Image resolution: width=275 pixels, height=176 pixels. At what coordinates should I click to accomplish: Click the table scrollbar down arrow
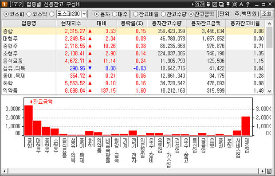(269, 91)
